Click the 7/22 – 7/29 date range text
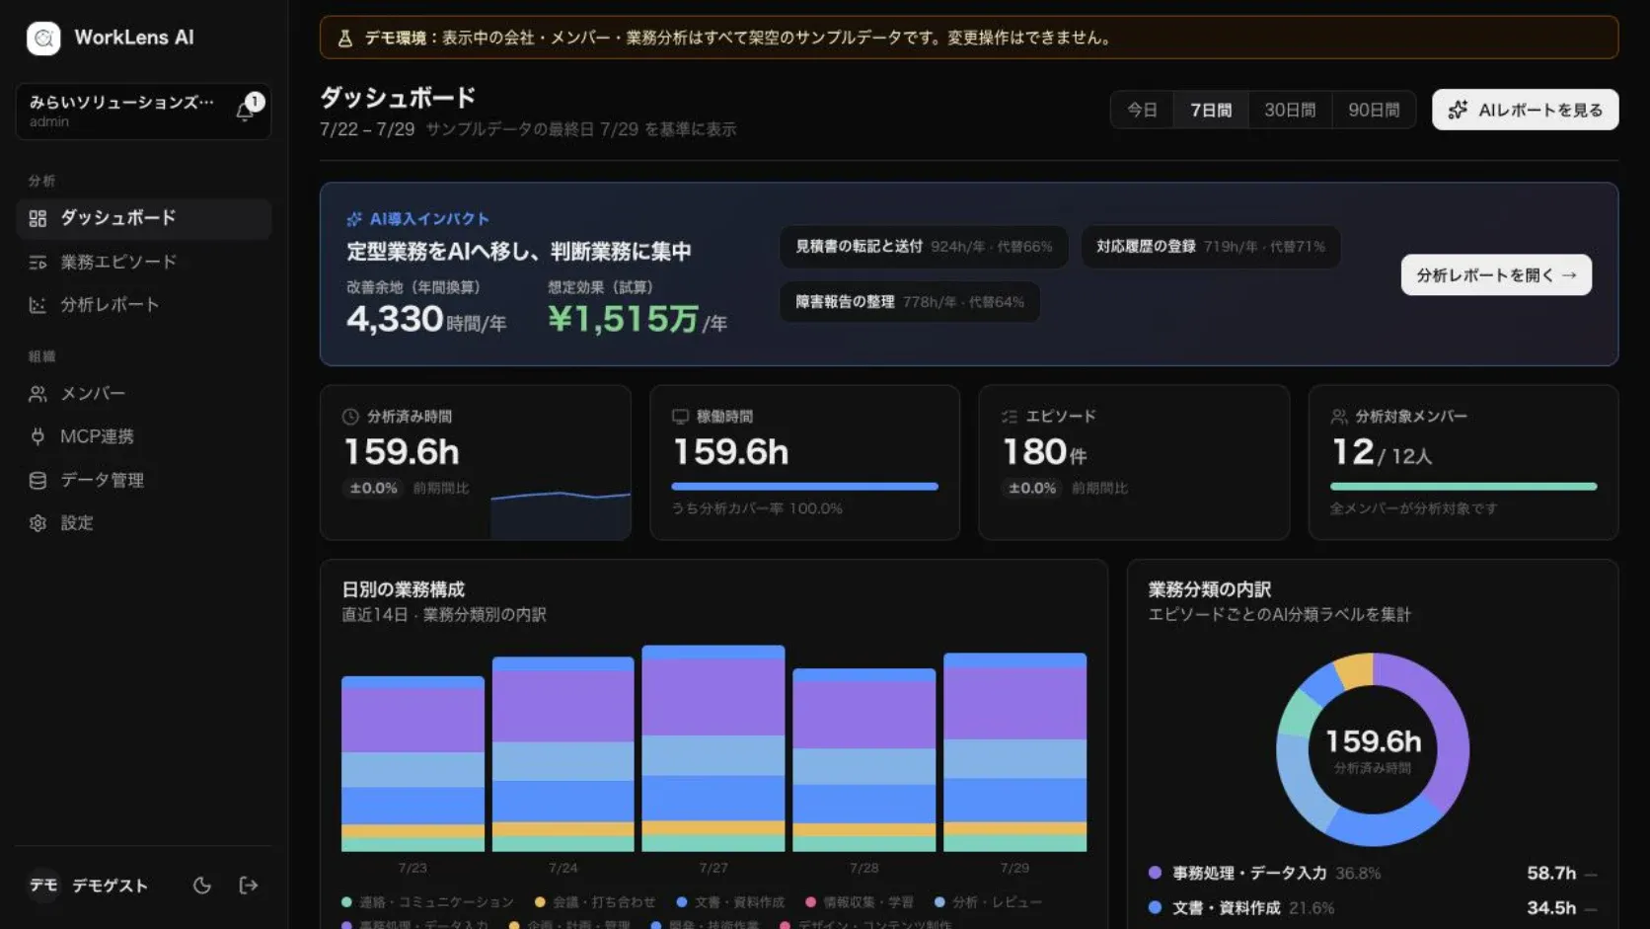Image resolution: width=1650 pixels, height=929 pixels. point(367,130)
